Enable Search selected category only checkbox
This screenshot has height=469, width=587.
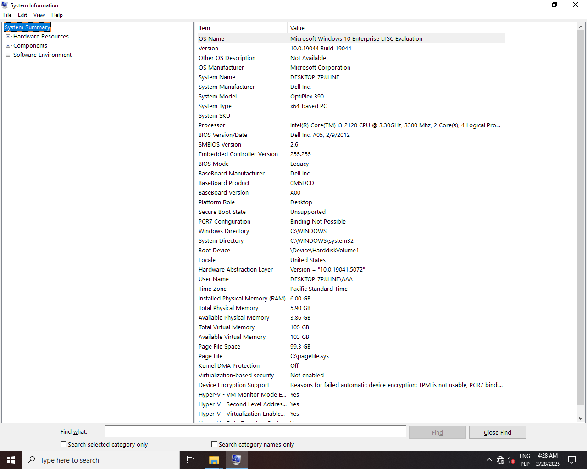point(64,444)
